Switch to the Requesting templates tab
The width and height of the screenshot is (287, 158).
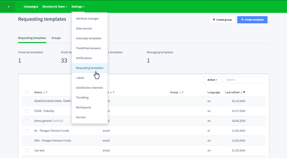pos(32,38)
